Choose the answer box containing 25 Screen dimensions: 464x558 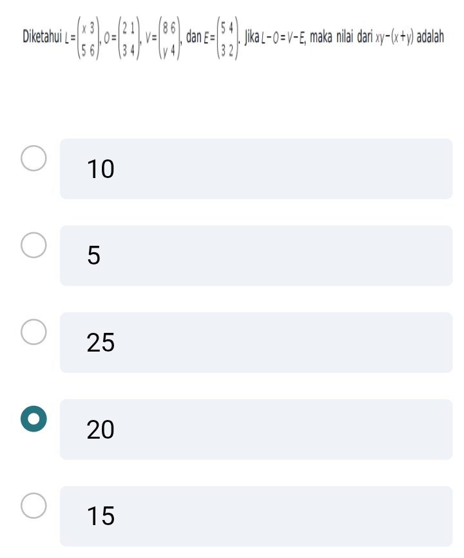point(256,343)
